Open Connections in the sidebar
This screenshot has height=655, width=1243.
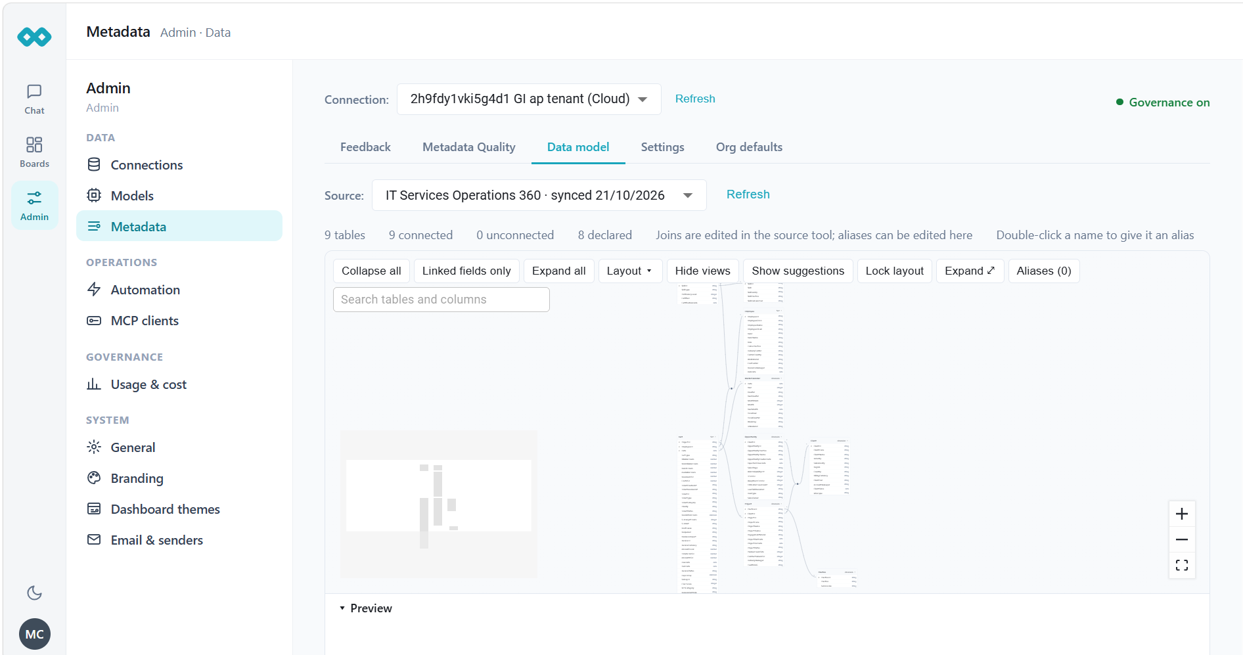[179, 165]
